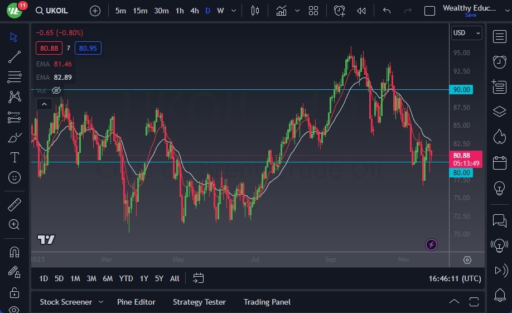Activate the zoom in tool
Screen dimensions: 512x313
(14, 224)
